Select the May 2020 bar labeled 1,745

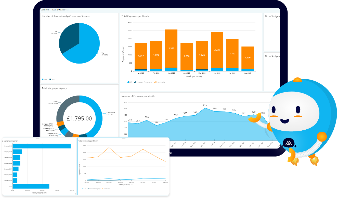(x=202, y=55)
